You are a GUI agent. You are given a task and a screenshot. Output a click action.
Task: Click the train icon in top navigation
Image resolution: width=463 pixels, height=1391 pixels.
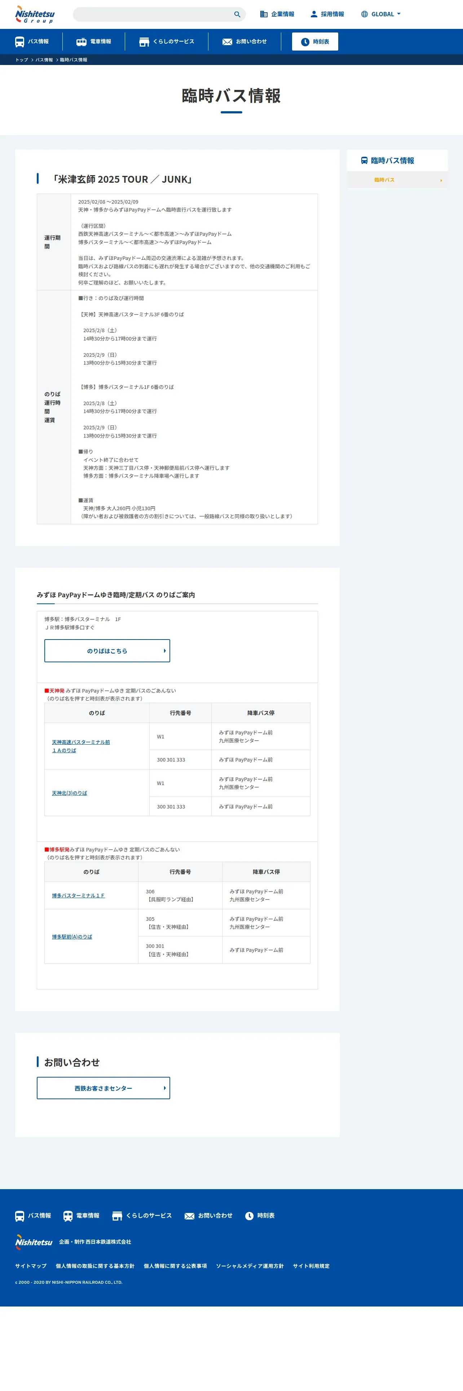tap(81, 42)
